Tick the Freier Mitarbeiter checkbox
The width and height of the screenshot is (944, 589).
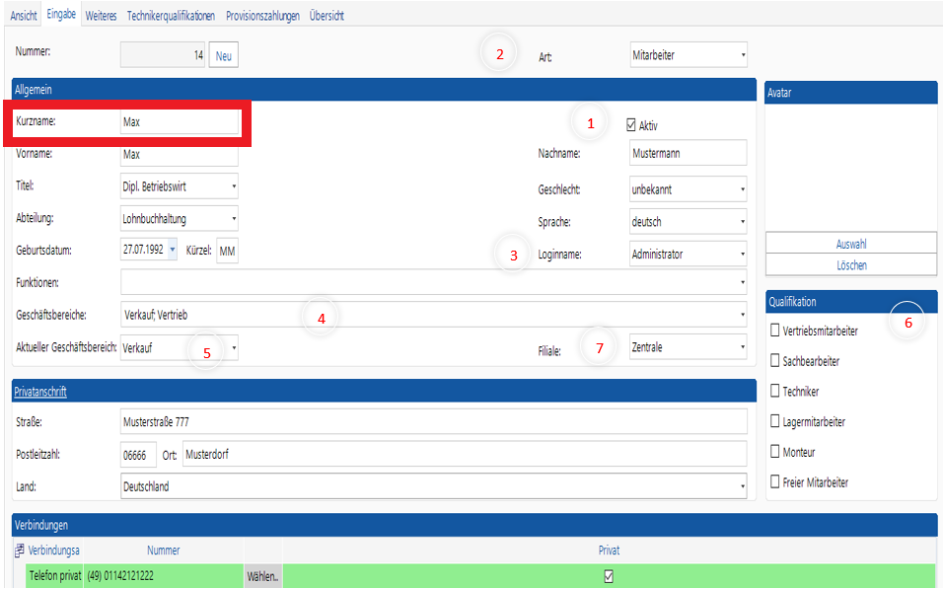[775, 482]
